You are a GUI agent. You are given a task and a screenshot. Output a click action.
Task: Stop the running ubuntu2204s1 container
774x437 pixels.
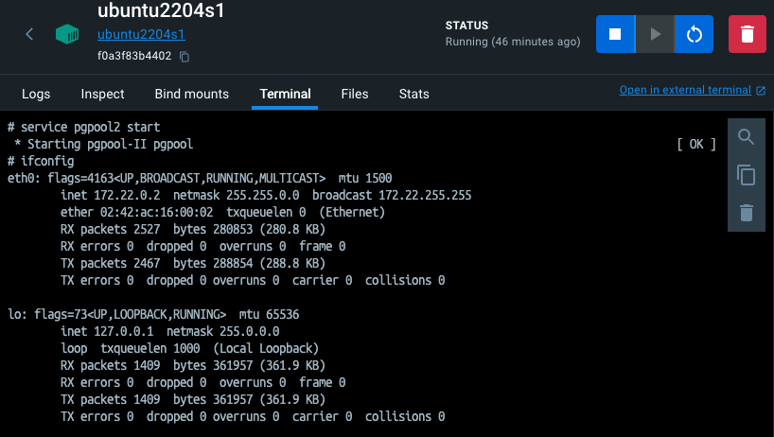[x=615, y=34]
